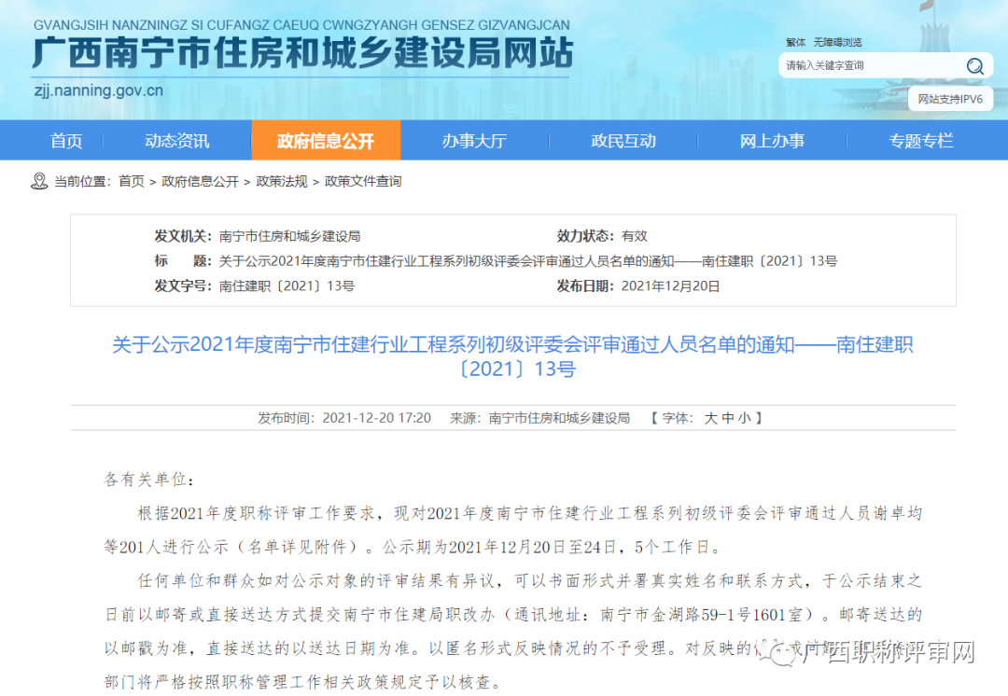Image resolution: width=1008 pixels, height=696 pixels.
Task: Open the 首页 navigation tab
Action: (x=66, y=141)
